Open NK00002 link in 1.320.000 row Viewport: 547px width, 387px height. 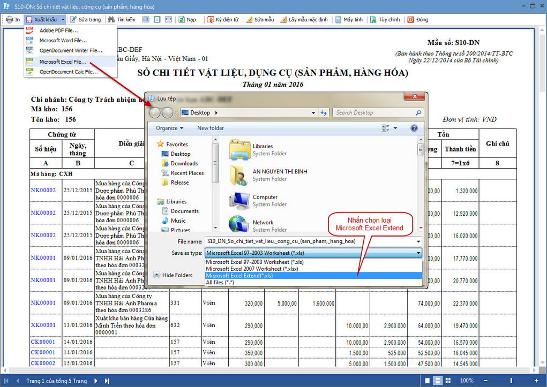click(43, 191)
